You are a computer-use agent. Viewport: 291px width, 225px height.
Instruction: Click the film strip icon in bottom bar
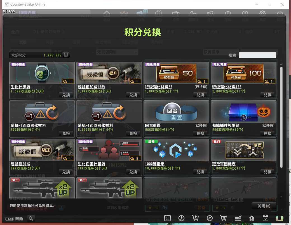[279, 218]
